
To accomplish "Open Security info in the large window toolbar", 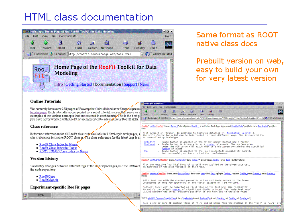I will point(140,45).
